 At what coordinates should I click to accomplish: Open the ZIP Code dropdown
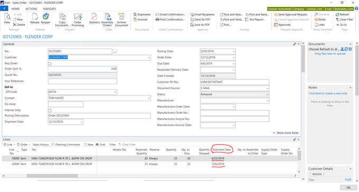pyautogui.click(x=115, y=92)
